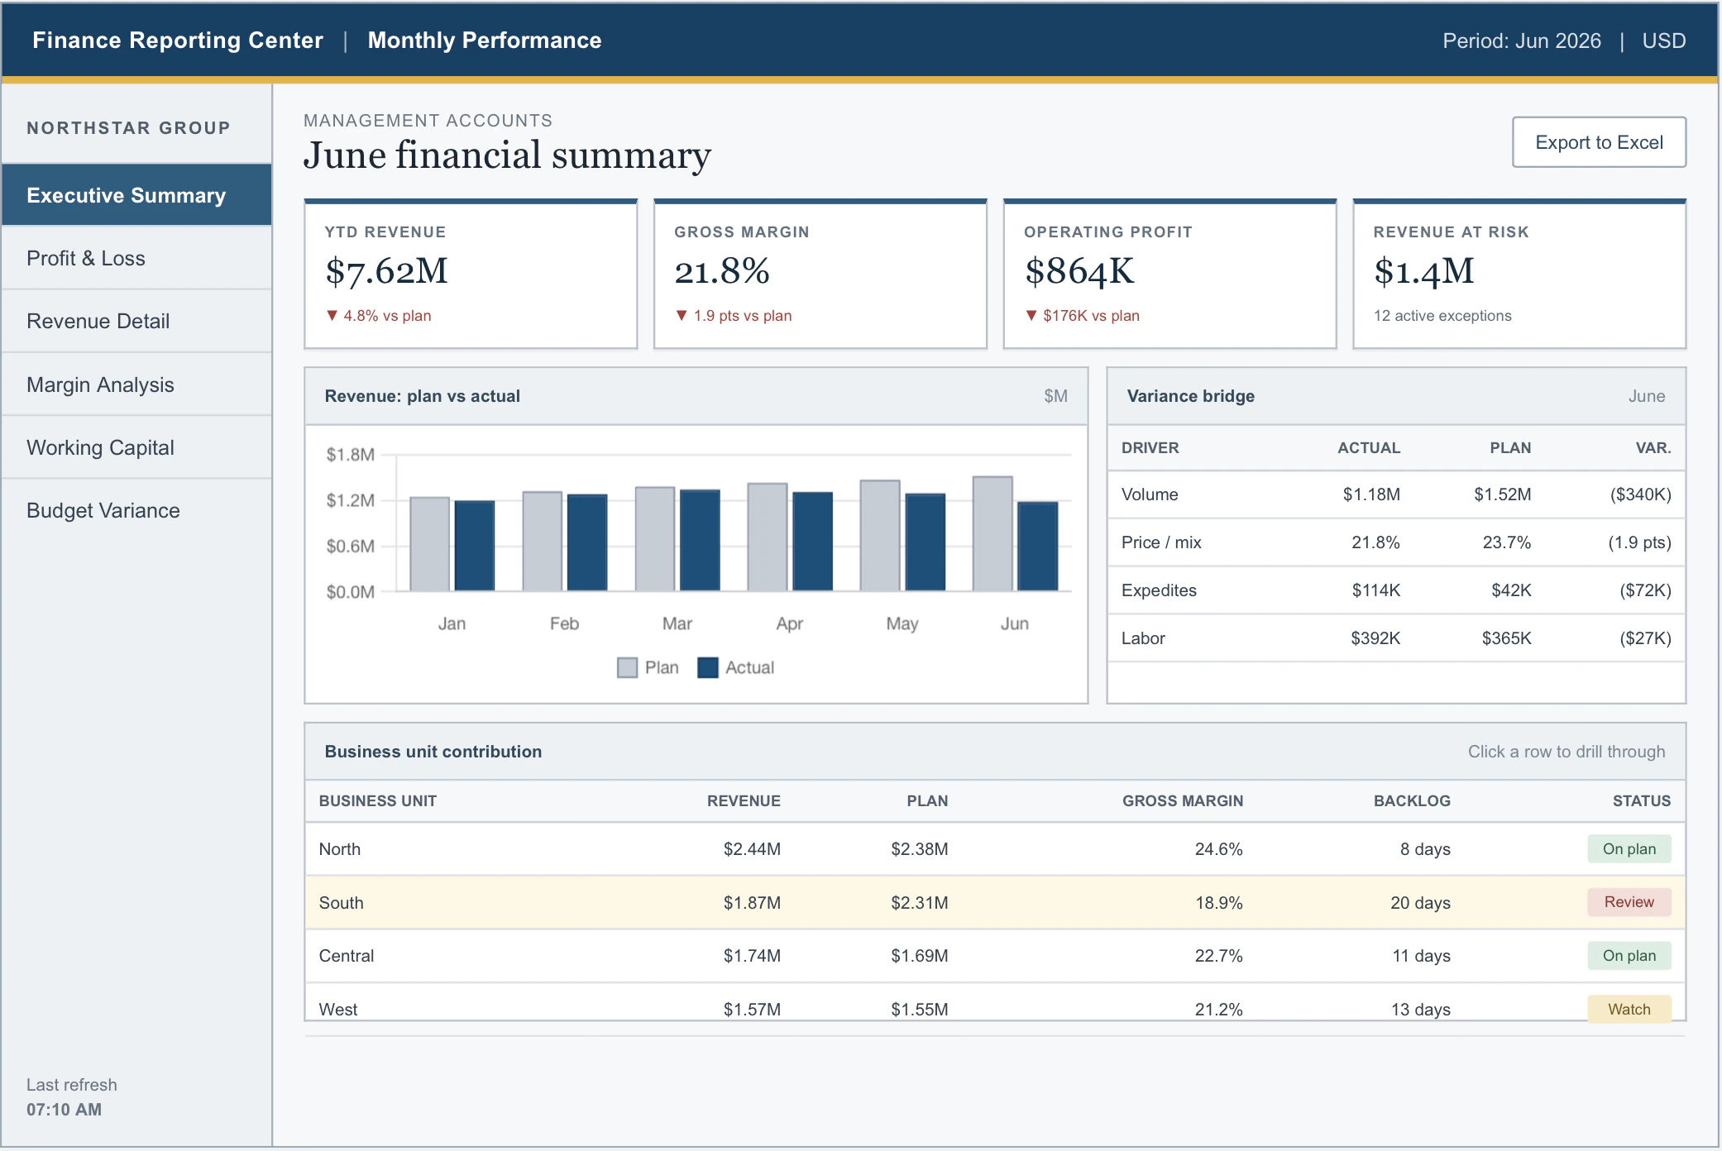
Task: Click the USD currency label
Action: coord(1663,41)
